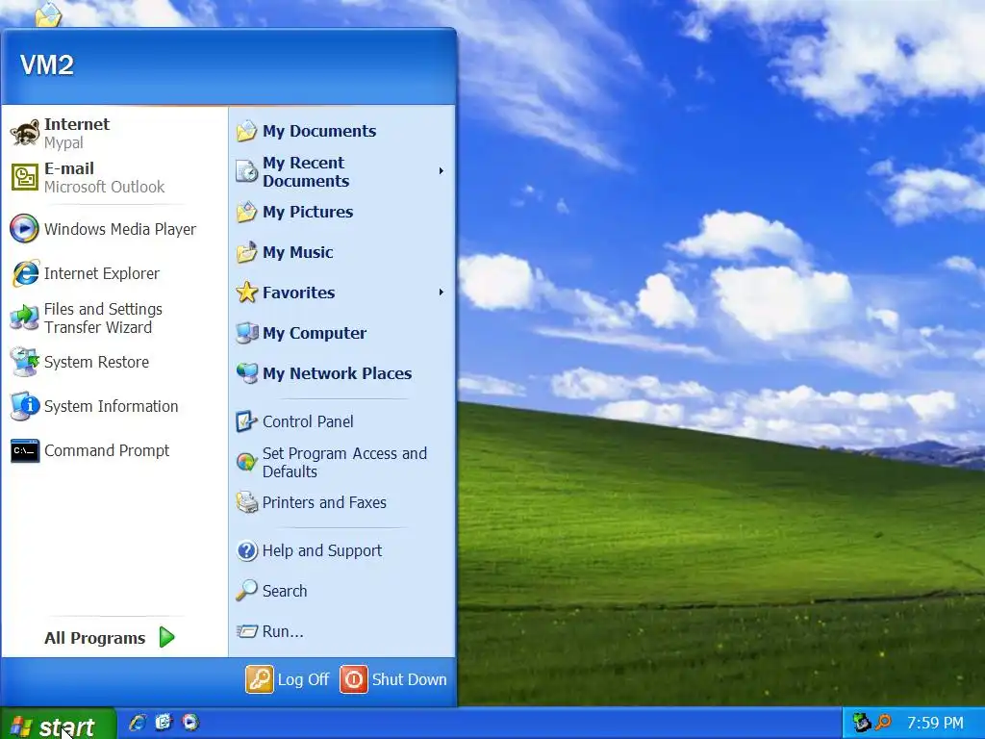Image resolution: width=985 pixels, height=739 pixels.
Task: Select My Network Places label
Action: coord(338,373)
